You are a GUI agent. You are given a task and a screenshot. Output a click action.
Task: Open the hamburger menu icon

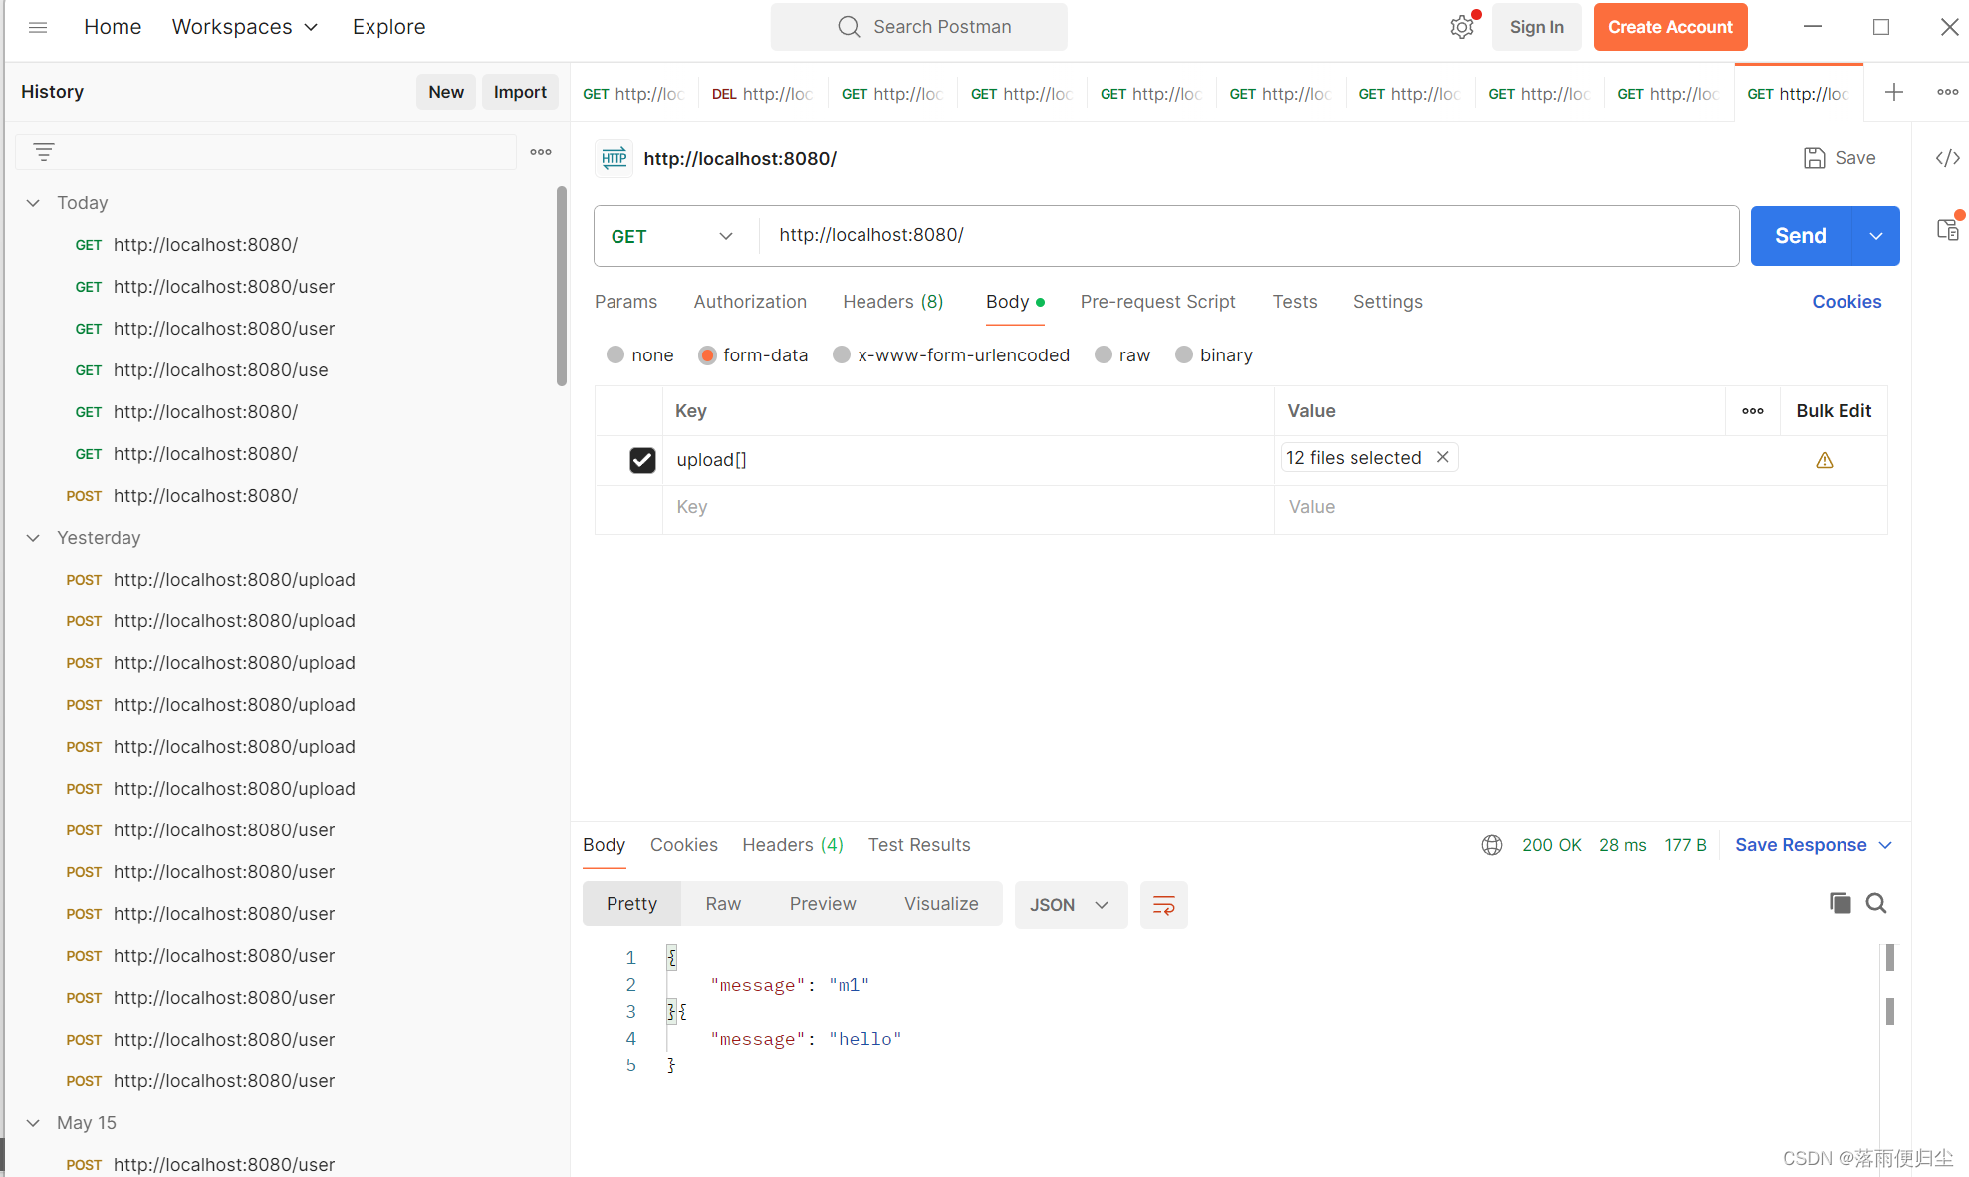tap(38, 27)
